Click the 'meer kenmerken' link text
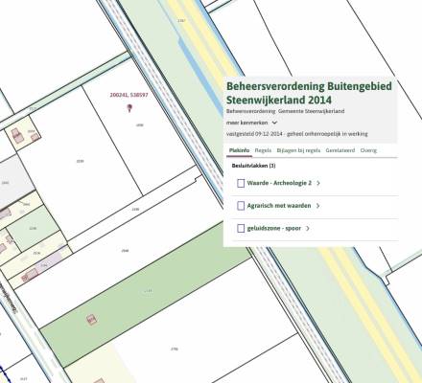The width and height of the screenshot is (422, 383). click(x=247, y=123)
